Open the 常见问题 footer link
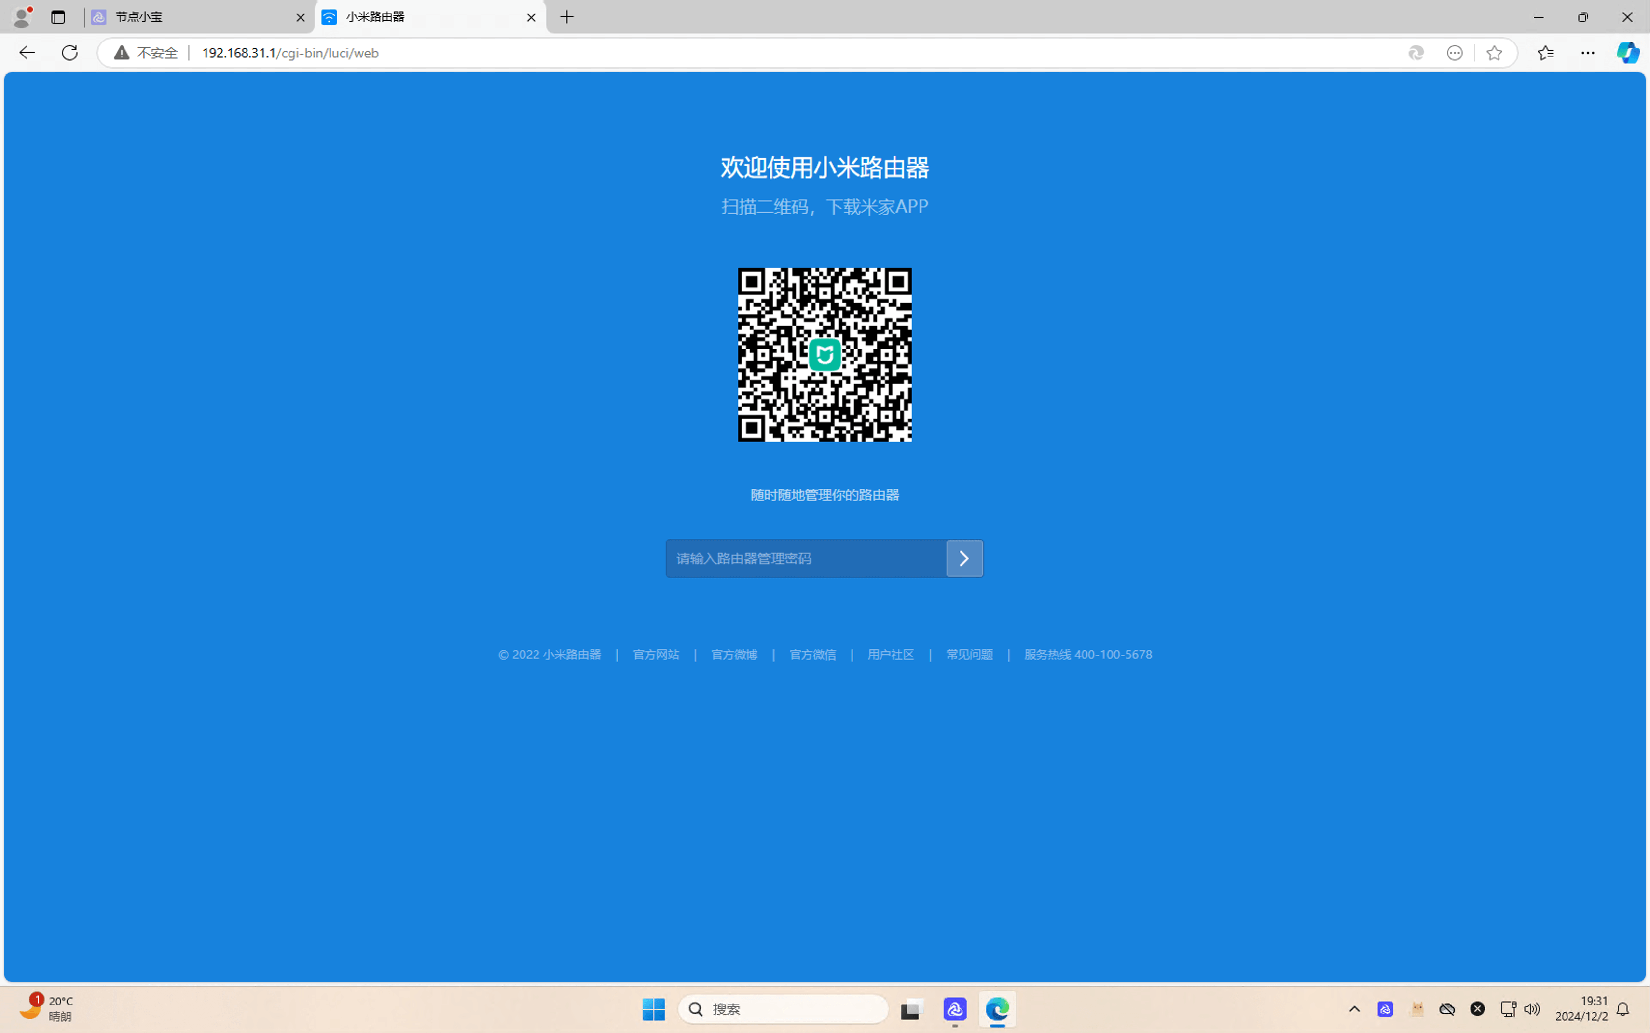The image size is (1650, 1033). point(969,654)
